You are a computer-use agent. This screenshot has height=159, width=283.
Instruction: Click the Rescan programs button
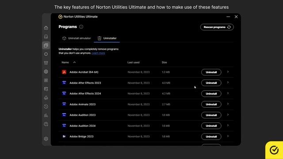(217, 27)
